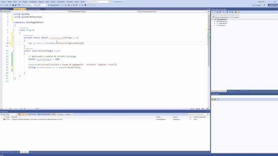Collapse the CriaInstancia method code block
This screenshot has width=278, height=156.
click(13, 38)
